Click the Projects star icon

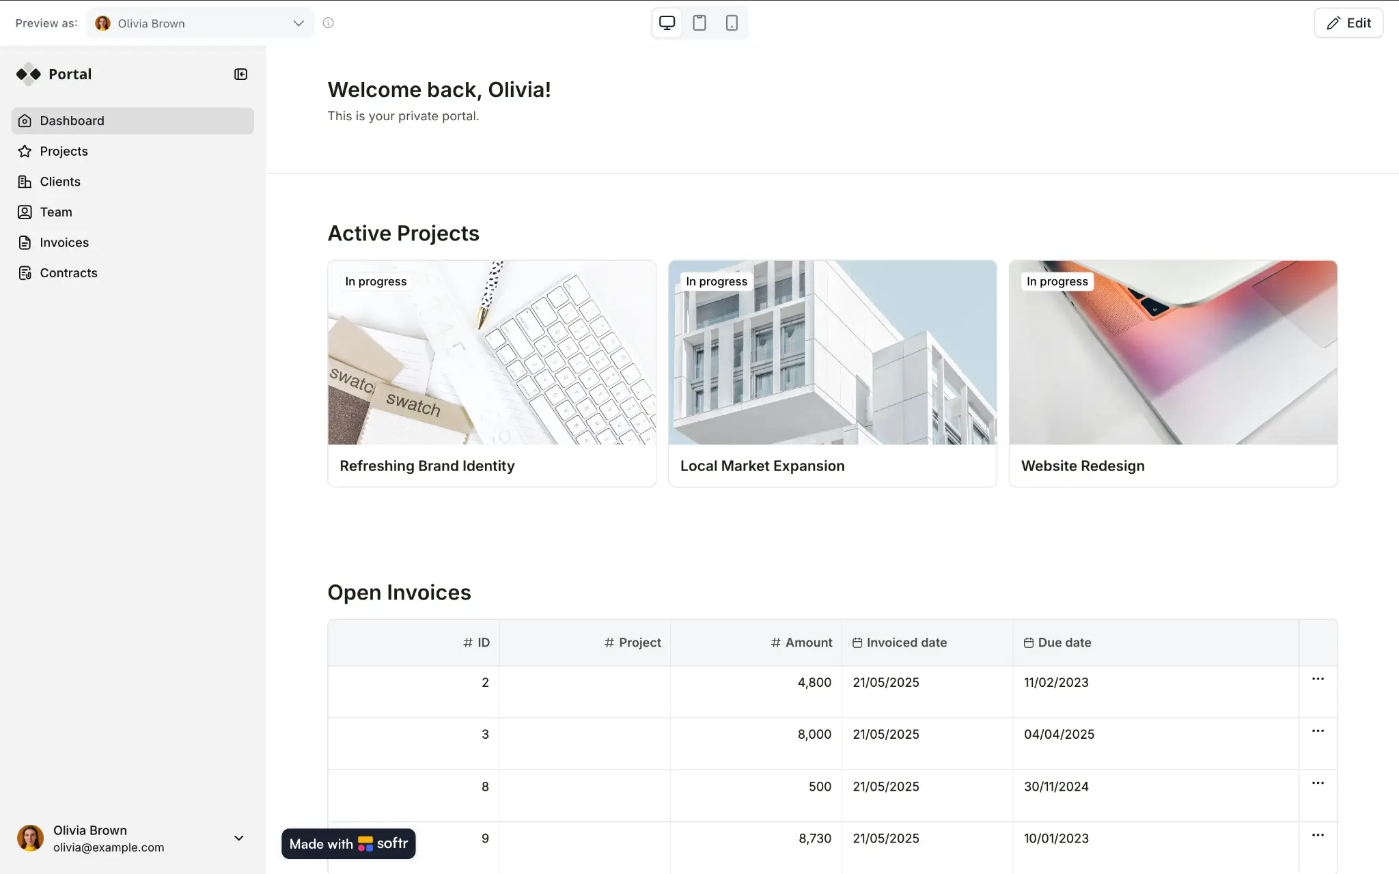click(x=25, y=151)
